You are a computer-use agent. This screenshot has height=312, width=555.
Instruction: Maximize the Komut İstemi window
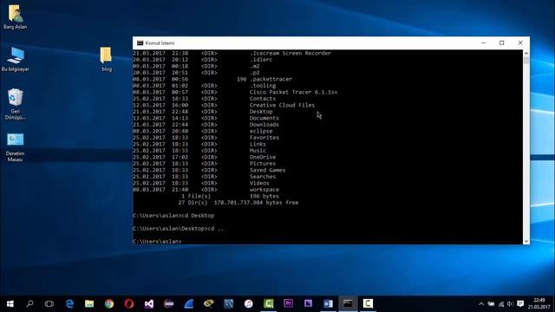pyautogui.click(x=501, y=42)
